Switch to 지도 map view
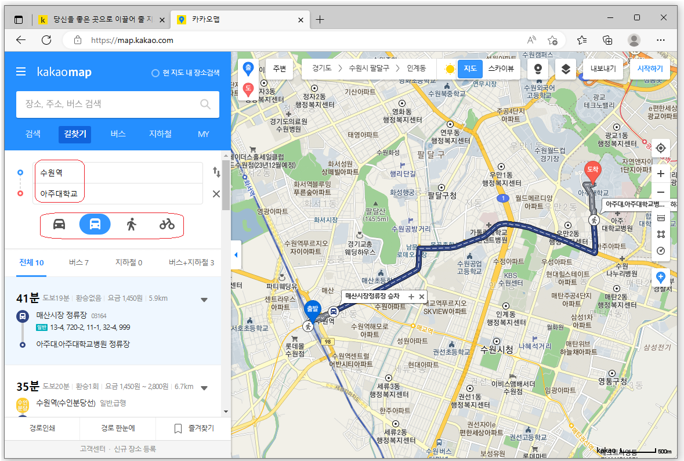The width and height of the screenshot is (684, 461). click(470, 69)
